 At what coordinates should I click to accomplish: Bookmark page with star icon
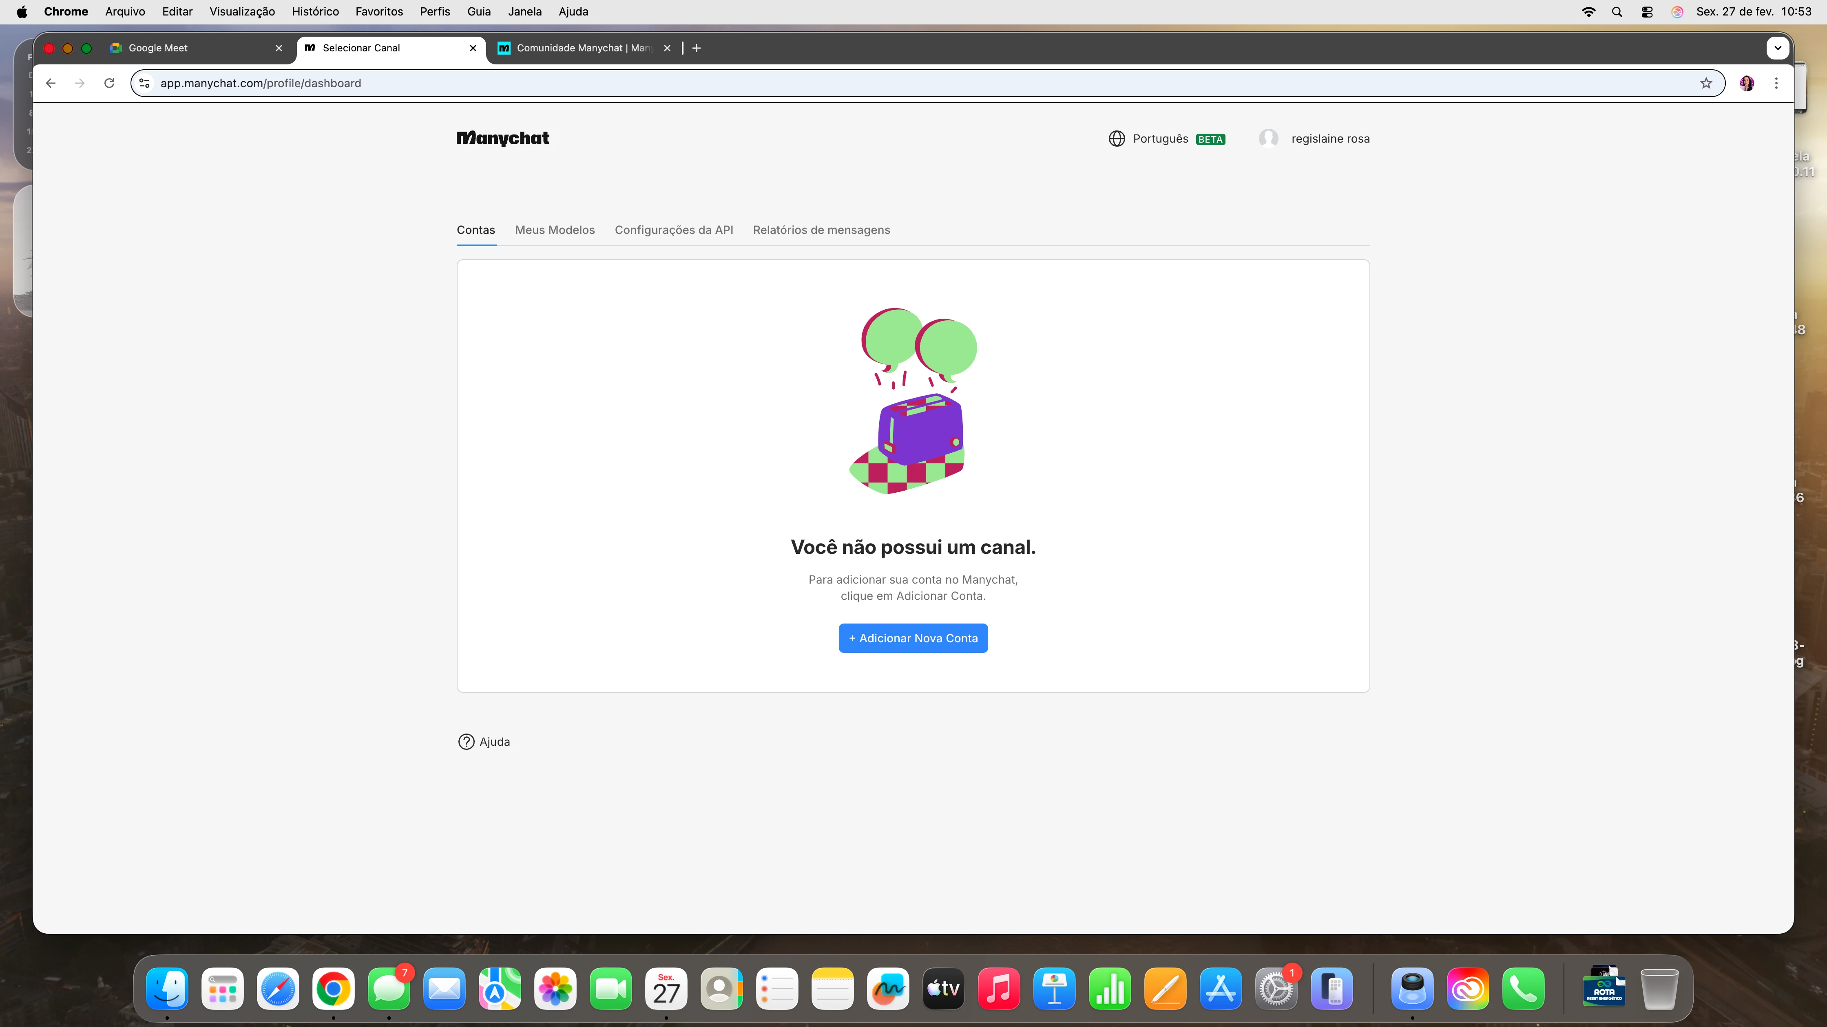(1706, 83)
